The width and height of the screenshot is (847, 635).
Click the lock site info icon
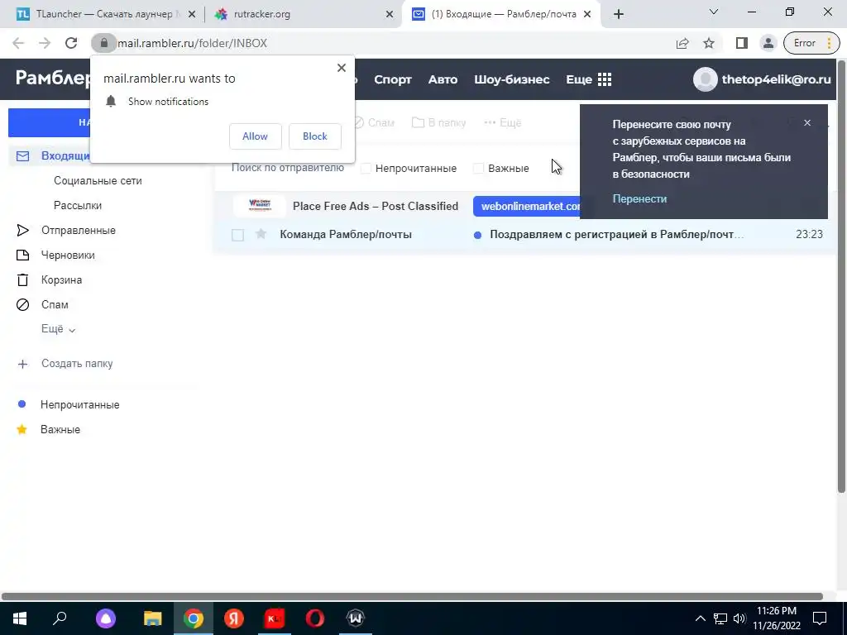[x=103, y=43]
